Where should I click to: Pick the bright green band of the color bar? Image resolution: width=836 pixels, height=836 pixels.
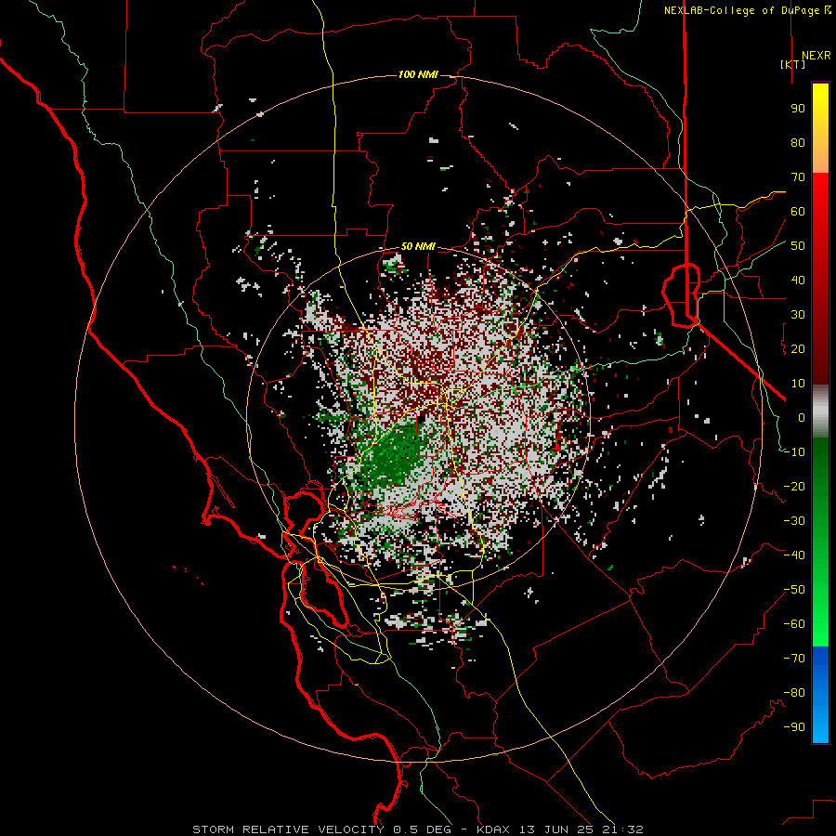820,629
